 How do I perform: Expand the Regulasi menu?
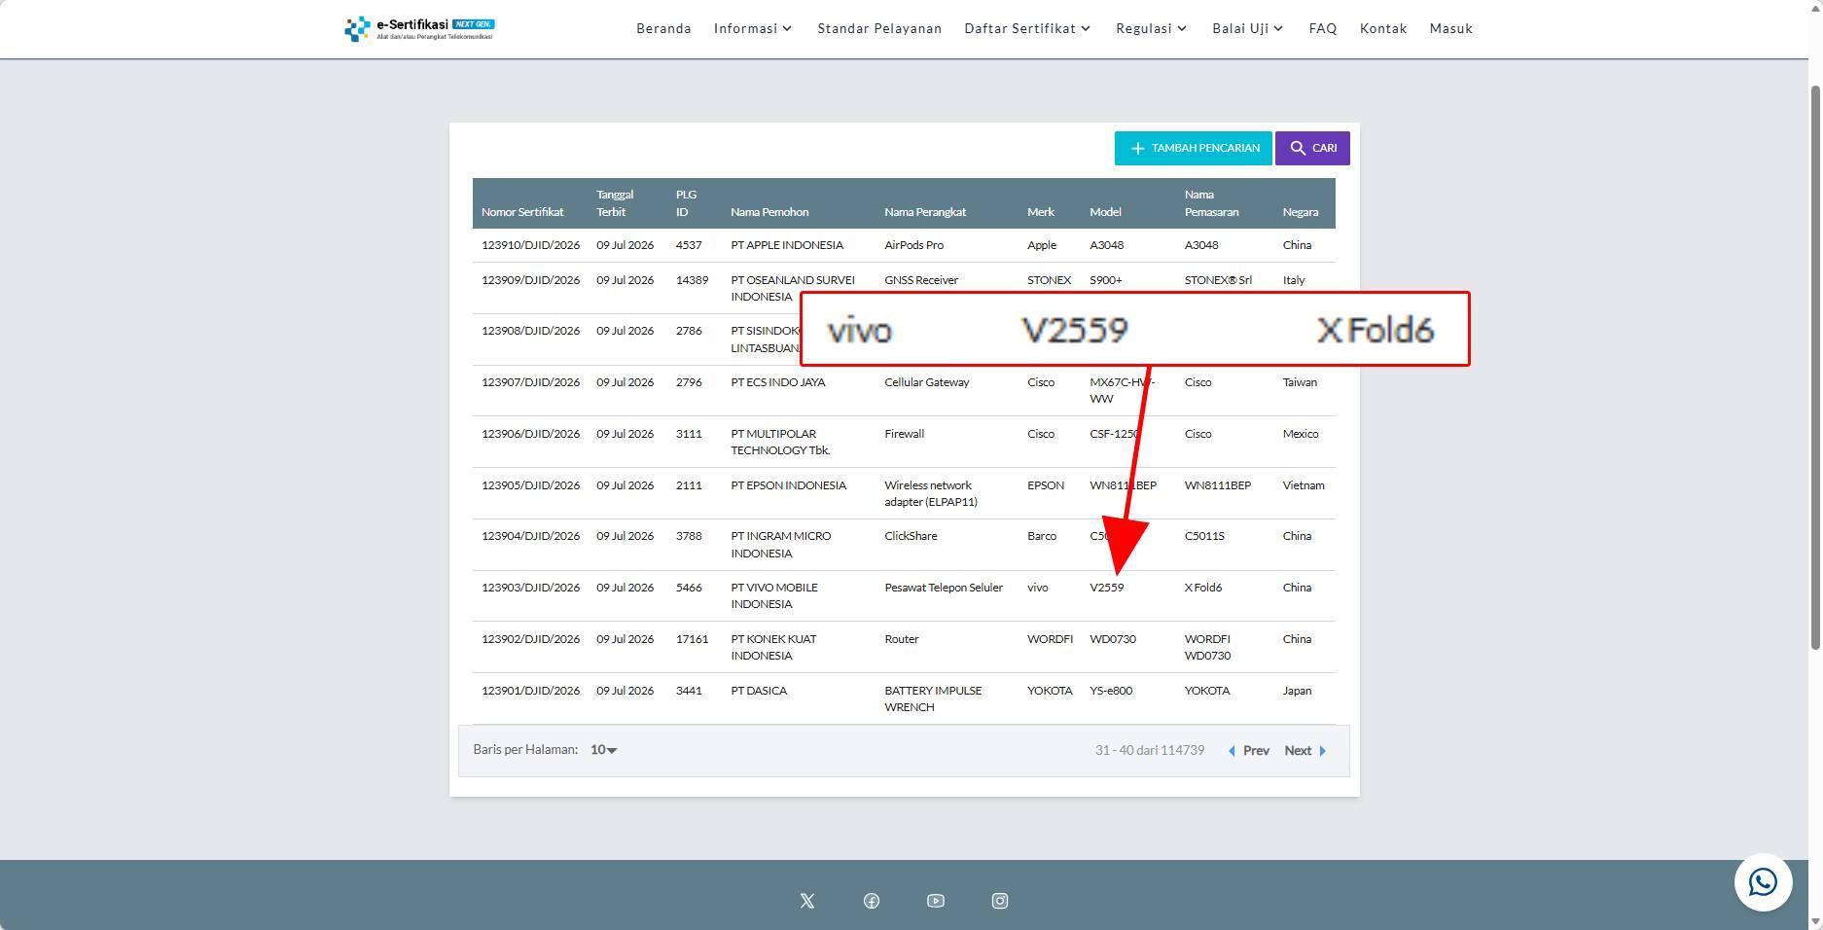(x=1152, y=28)
